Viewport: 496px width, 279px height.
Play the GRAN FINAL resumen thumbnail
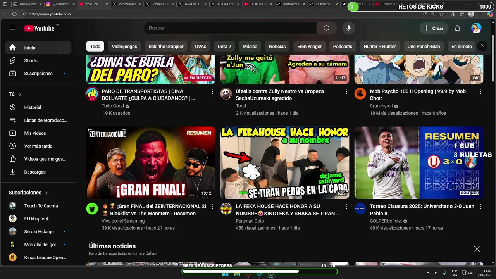151,163
